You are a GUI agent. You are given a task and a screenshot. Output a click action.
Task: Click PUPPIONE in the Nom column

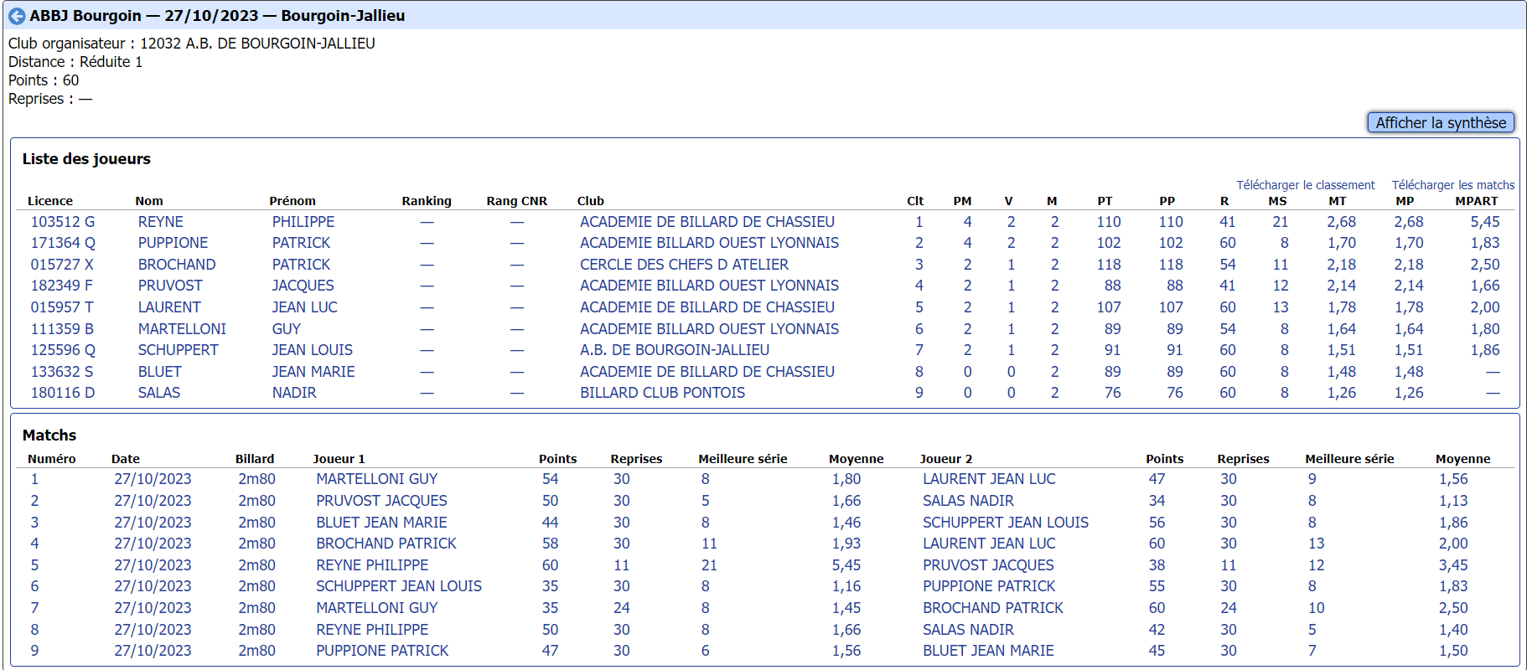(x=173, y=243)
